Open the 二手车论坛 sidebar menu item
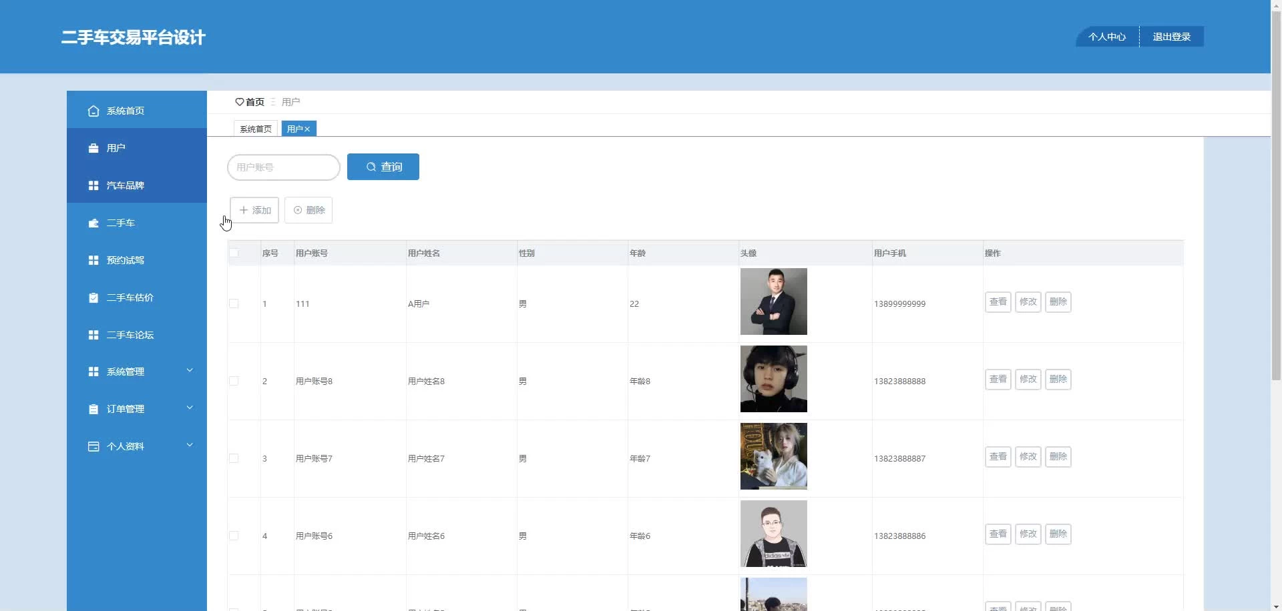This screenshot has width=1282, height=611. (137, 335)
